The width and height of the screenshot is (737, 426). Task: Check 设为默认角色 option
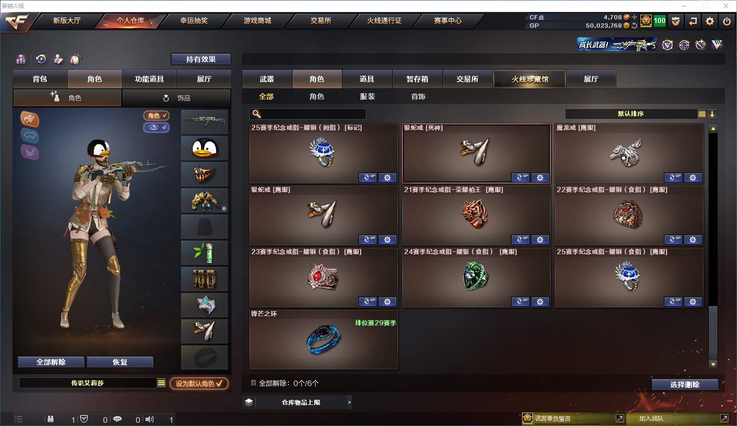pos(199,383)
